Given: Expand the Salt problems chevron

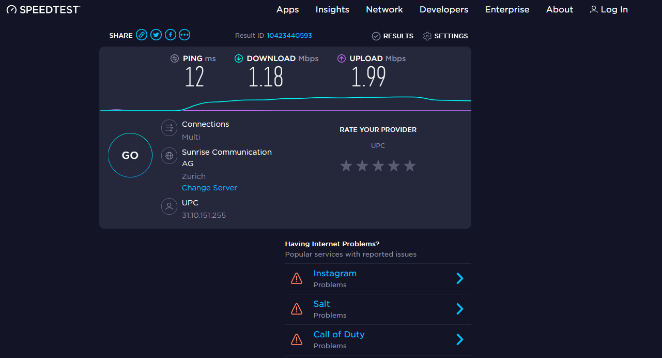Looking at the screenshot, I should click(x=459, y=309).
